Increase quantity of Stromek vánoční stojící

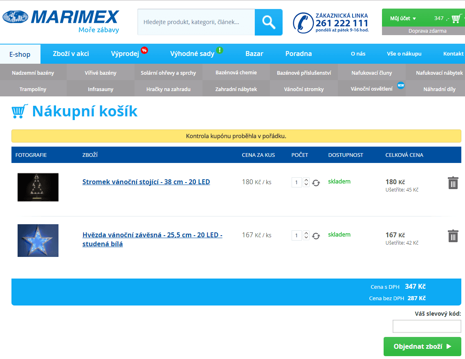[x=306, y=180]
